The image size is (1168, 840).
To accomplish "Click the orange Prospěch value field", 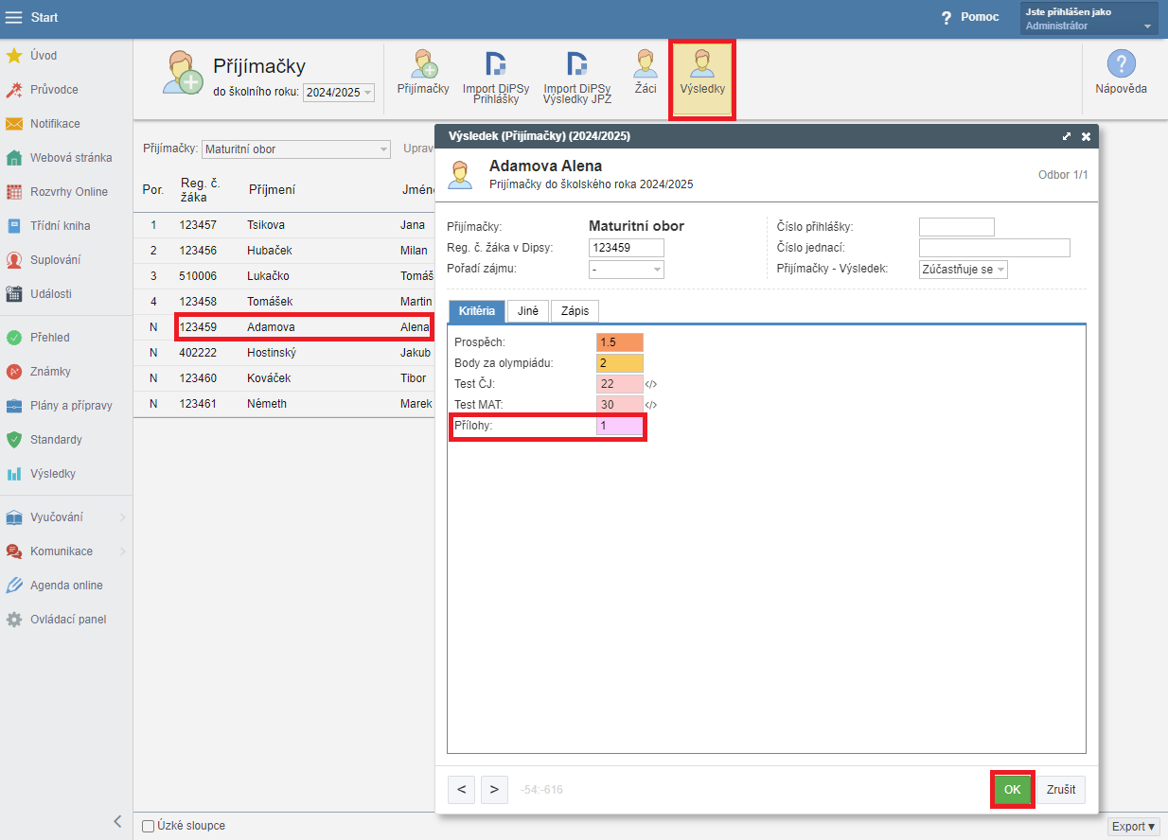I will 619,342.
